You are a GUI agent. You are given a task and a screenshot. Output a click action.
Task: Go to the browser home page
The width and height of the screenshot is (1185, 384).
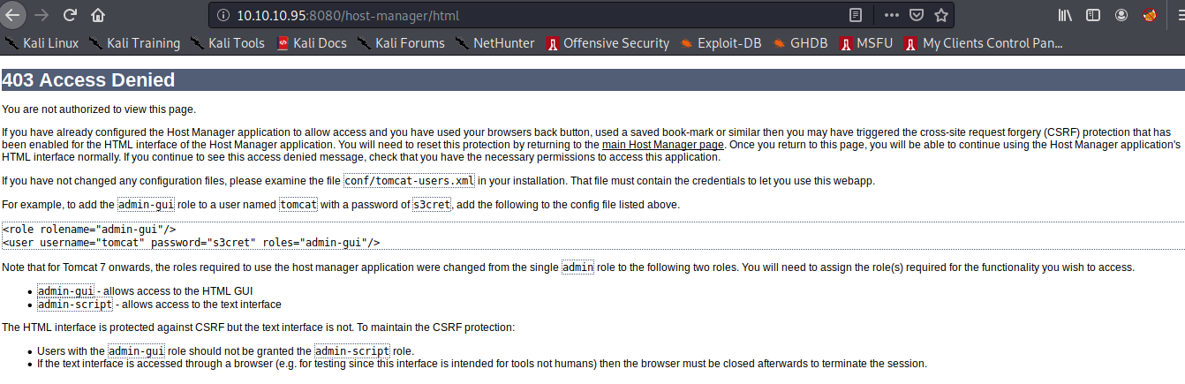(98, 15)
